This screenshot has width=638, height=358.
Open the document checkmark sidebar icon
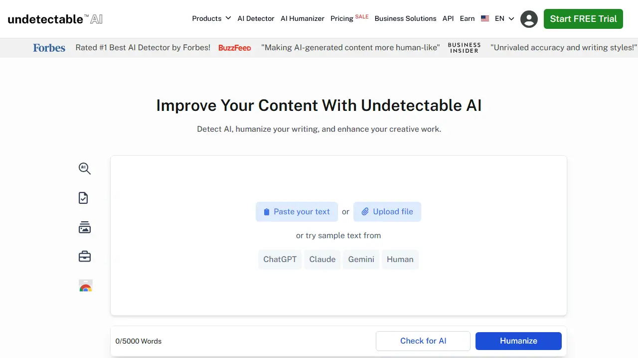coord(83,198)
